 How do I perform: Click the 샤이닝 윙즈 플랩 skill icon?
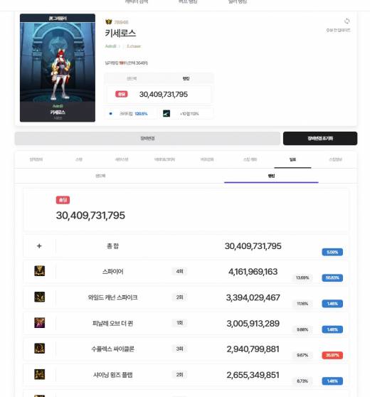tap(40, 374)
